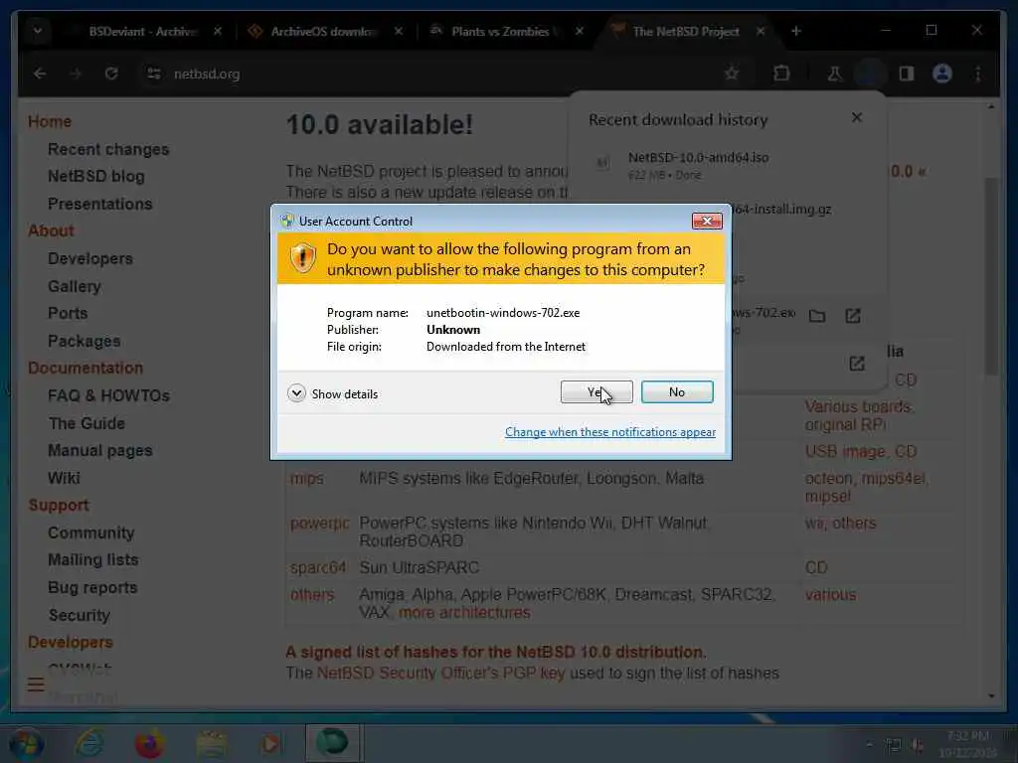
Task: Expand Show details in the UAC dialog
Action: pyautogui.click(x=332, y=393)
